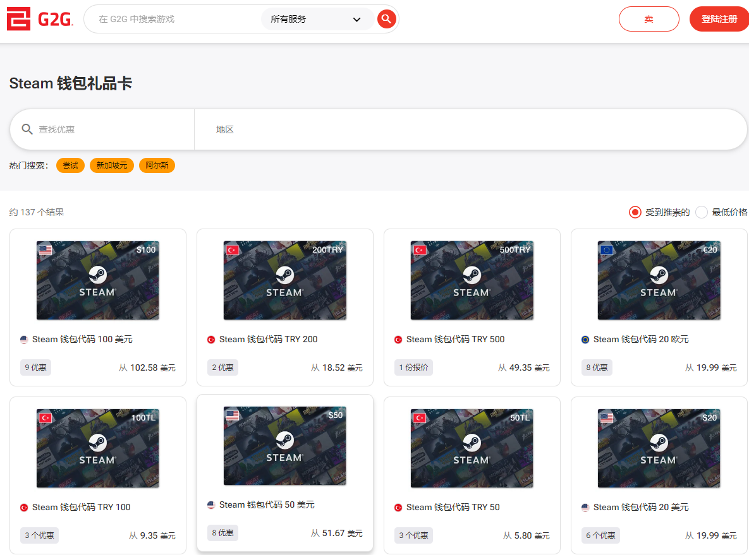Click the 新加坡元 popular search tag
Viewport: 749px width, 555px height.
pyautogui.click(x=112, y=165)
